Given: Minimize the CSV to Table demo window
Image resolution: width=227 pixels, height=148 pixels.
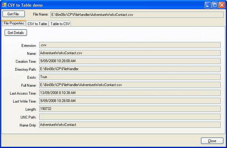Looking at the screenshot, I should pos(208,5).
